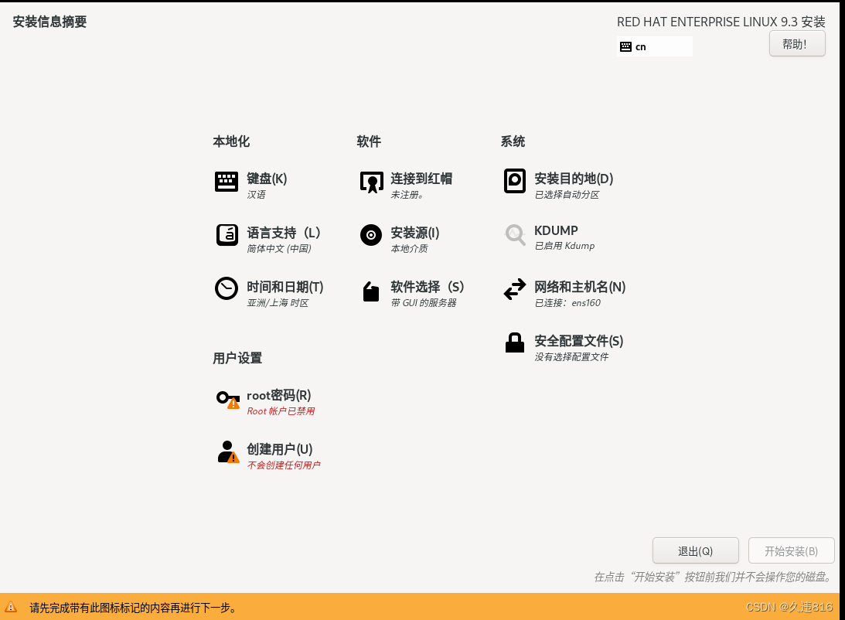Screen dimensions: 845x620
Task: Click the '带 GUI 的服务器' status text
Action: pyautogui.click(x=424, y=303)
